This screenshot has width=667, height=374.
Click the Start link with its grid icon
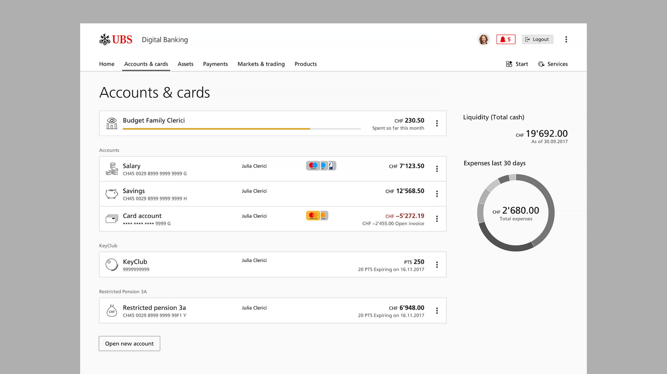coord(517,64)
